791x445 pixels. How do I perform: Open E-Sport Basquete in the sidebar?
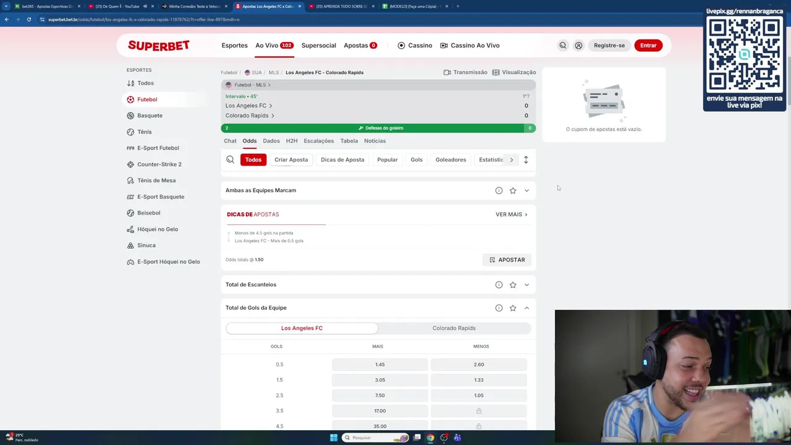tap(155, 197)
